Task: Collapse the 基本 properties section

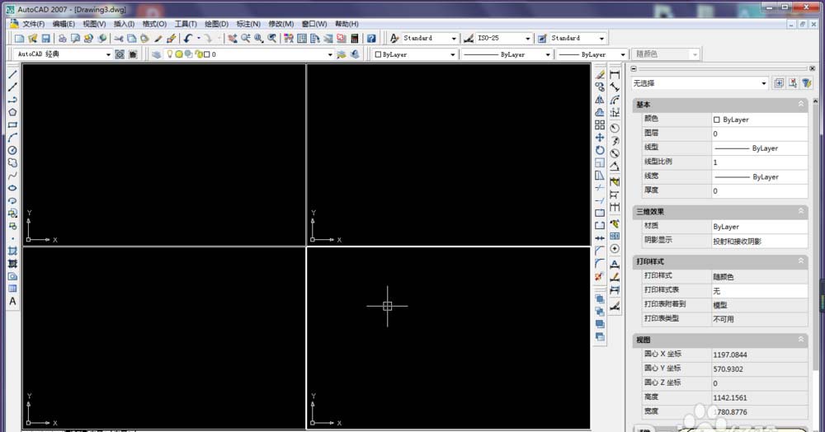Action: (800, 105)
